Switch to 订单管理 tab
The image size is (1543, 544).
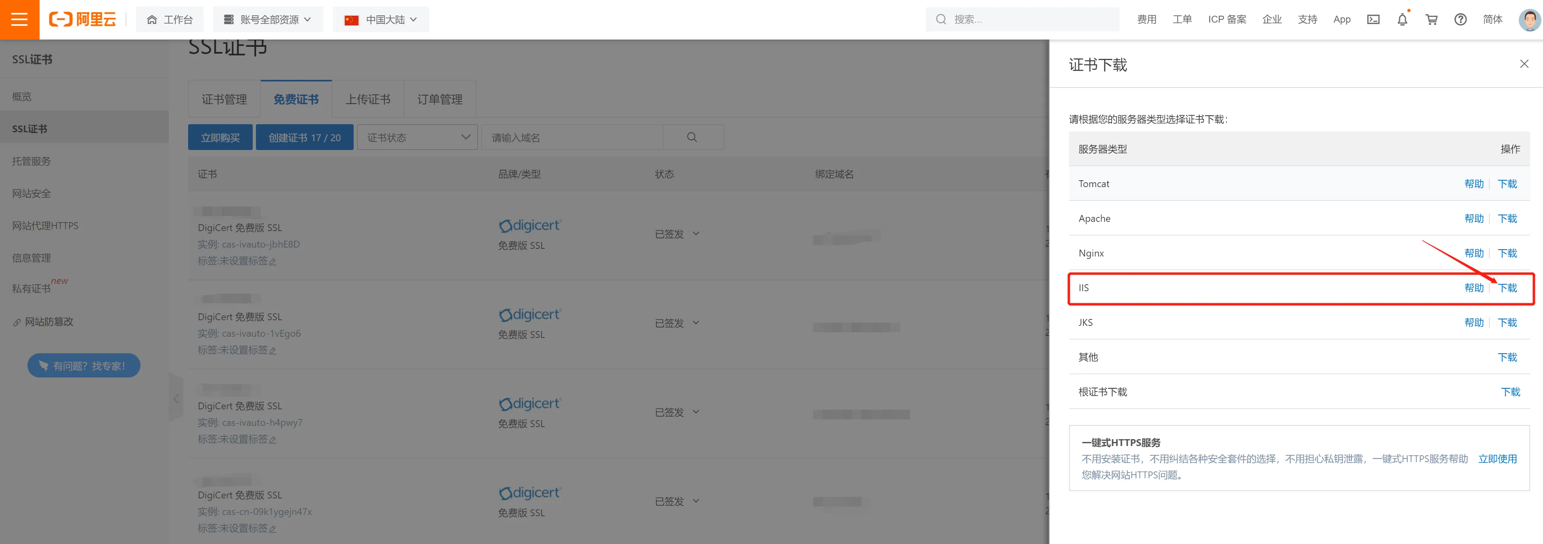(x=440, y=99)
